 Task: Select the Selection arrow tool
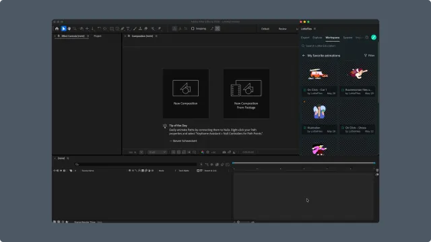64,28
